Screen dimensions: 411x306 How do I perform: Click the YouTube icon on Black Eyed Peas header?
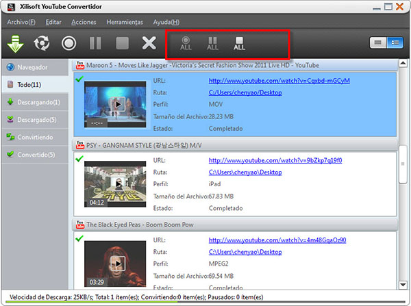click(80, 225)
